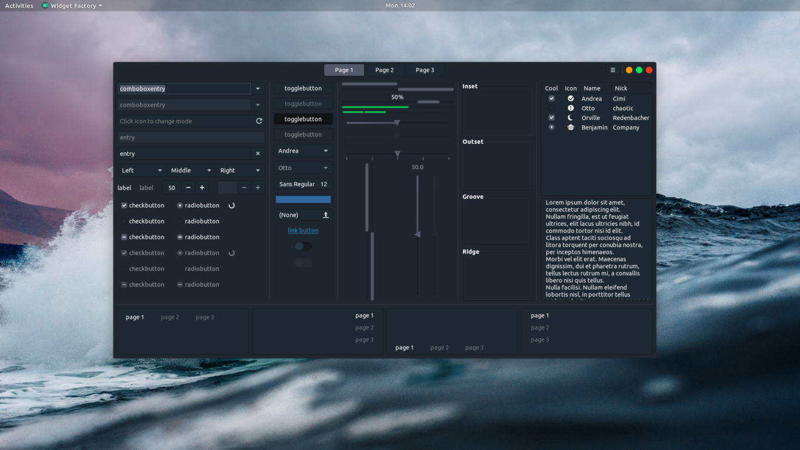Select the 'Company' nick cell
Image resolution: width=800 pixels, height=450 pixels.
coord(626,127)
